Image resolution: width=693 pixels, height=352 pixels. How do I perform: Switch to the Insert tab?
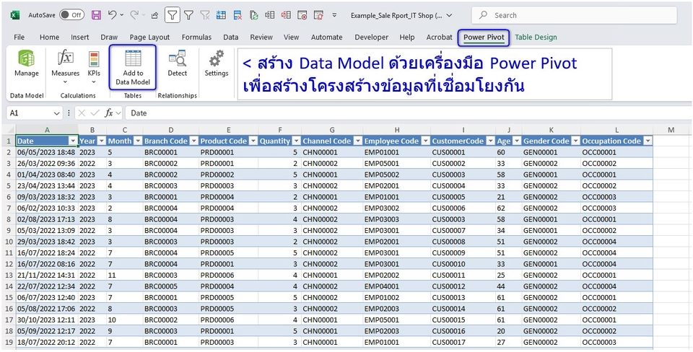click(x=80, y=38)
